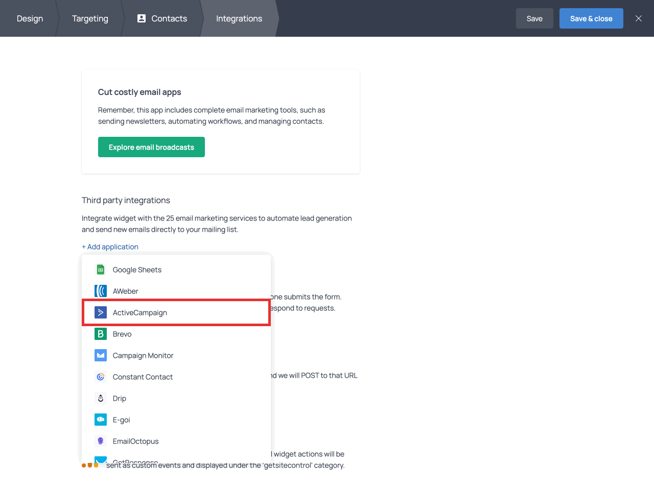
Task: Select the Drip integration option
Action: click(120, 398)
